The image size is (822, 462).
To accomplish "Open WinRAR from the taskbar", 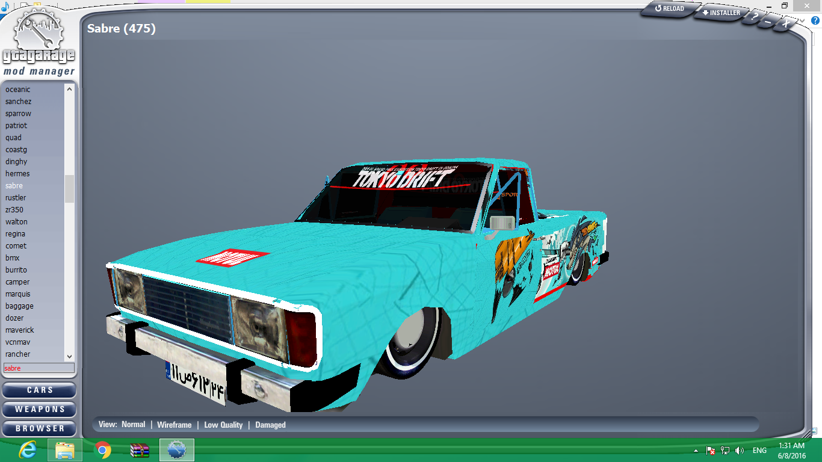I will click(x=140, y=450).
